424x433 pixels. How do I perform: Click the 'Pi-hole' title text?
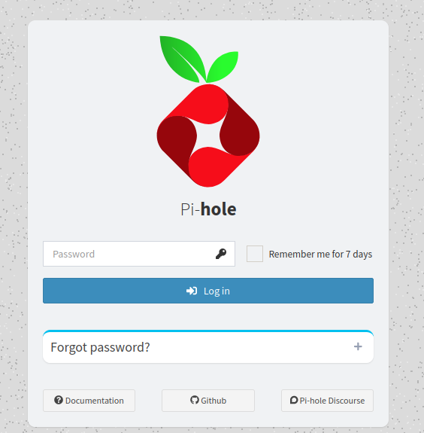point(208,209)
